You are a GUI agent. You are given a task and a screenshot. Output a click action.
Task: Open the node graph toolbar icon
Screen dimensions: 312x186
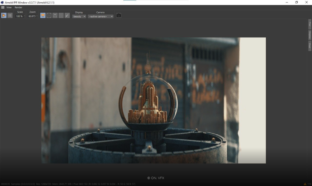coord(55,15)
